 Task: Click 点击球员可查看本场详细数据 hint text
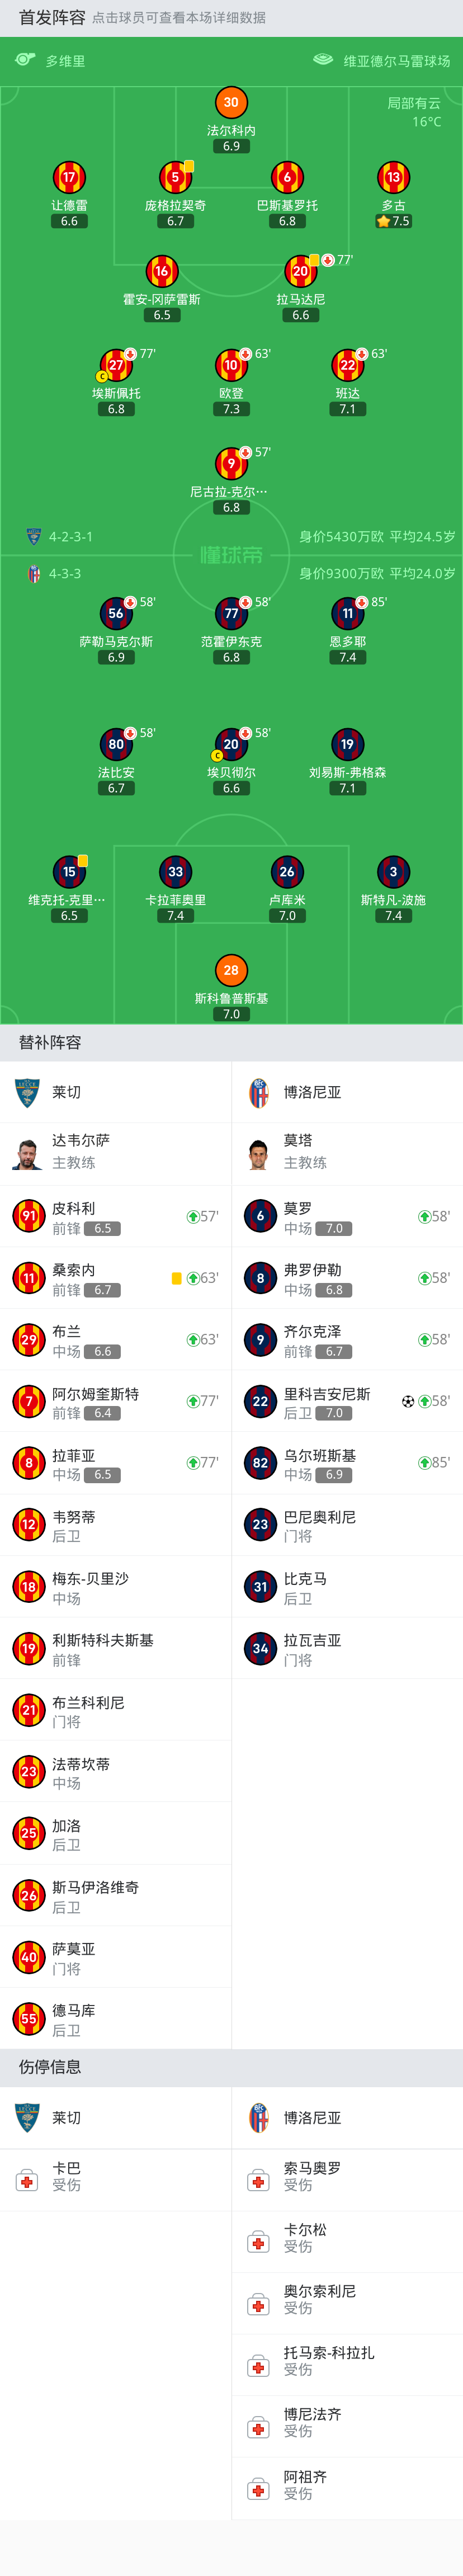pyautogui.click(x=179, y=18)
